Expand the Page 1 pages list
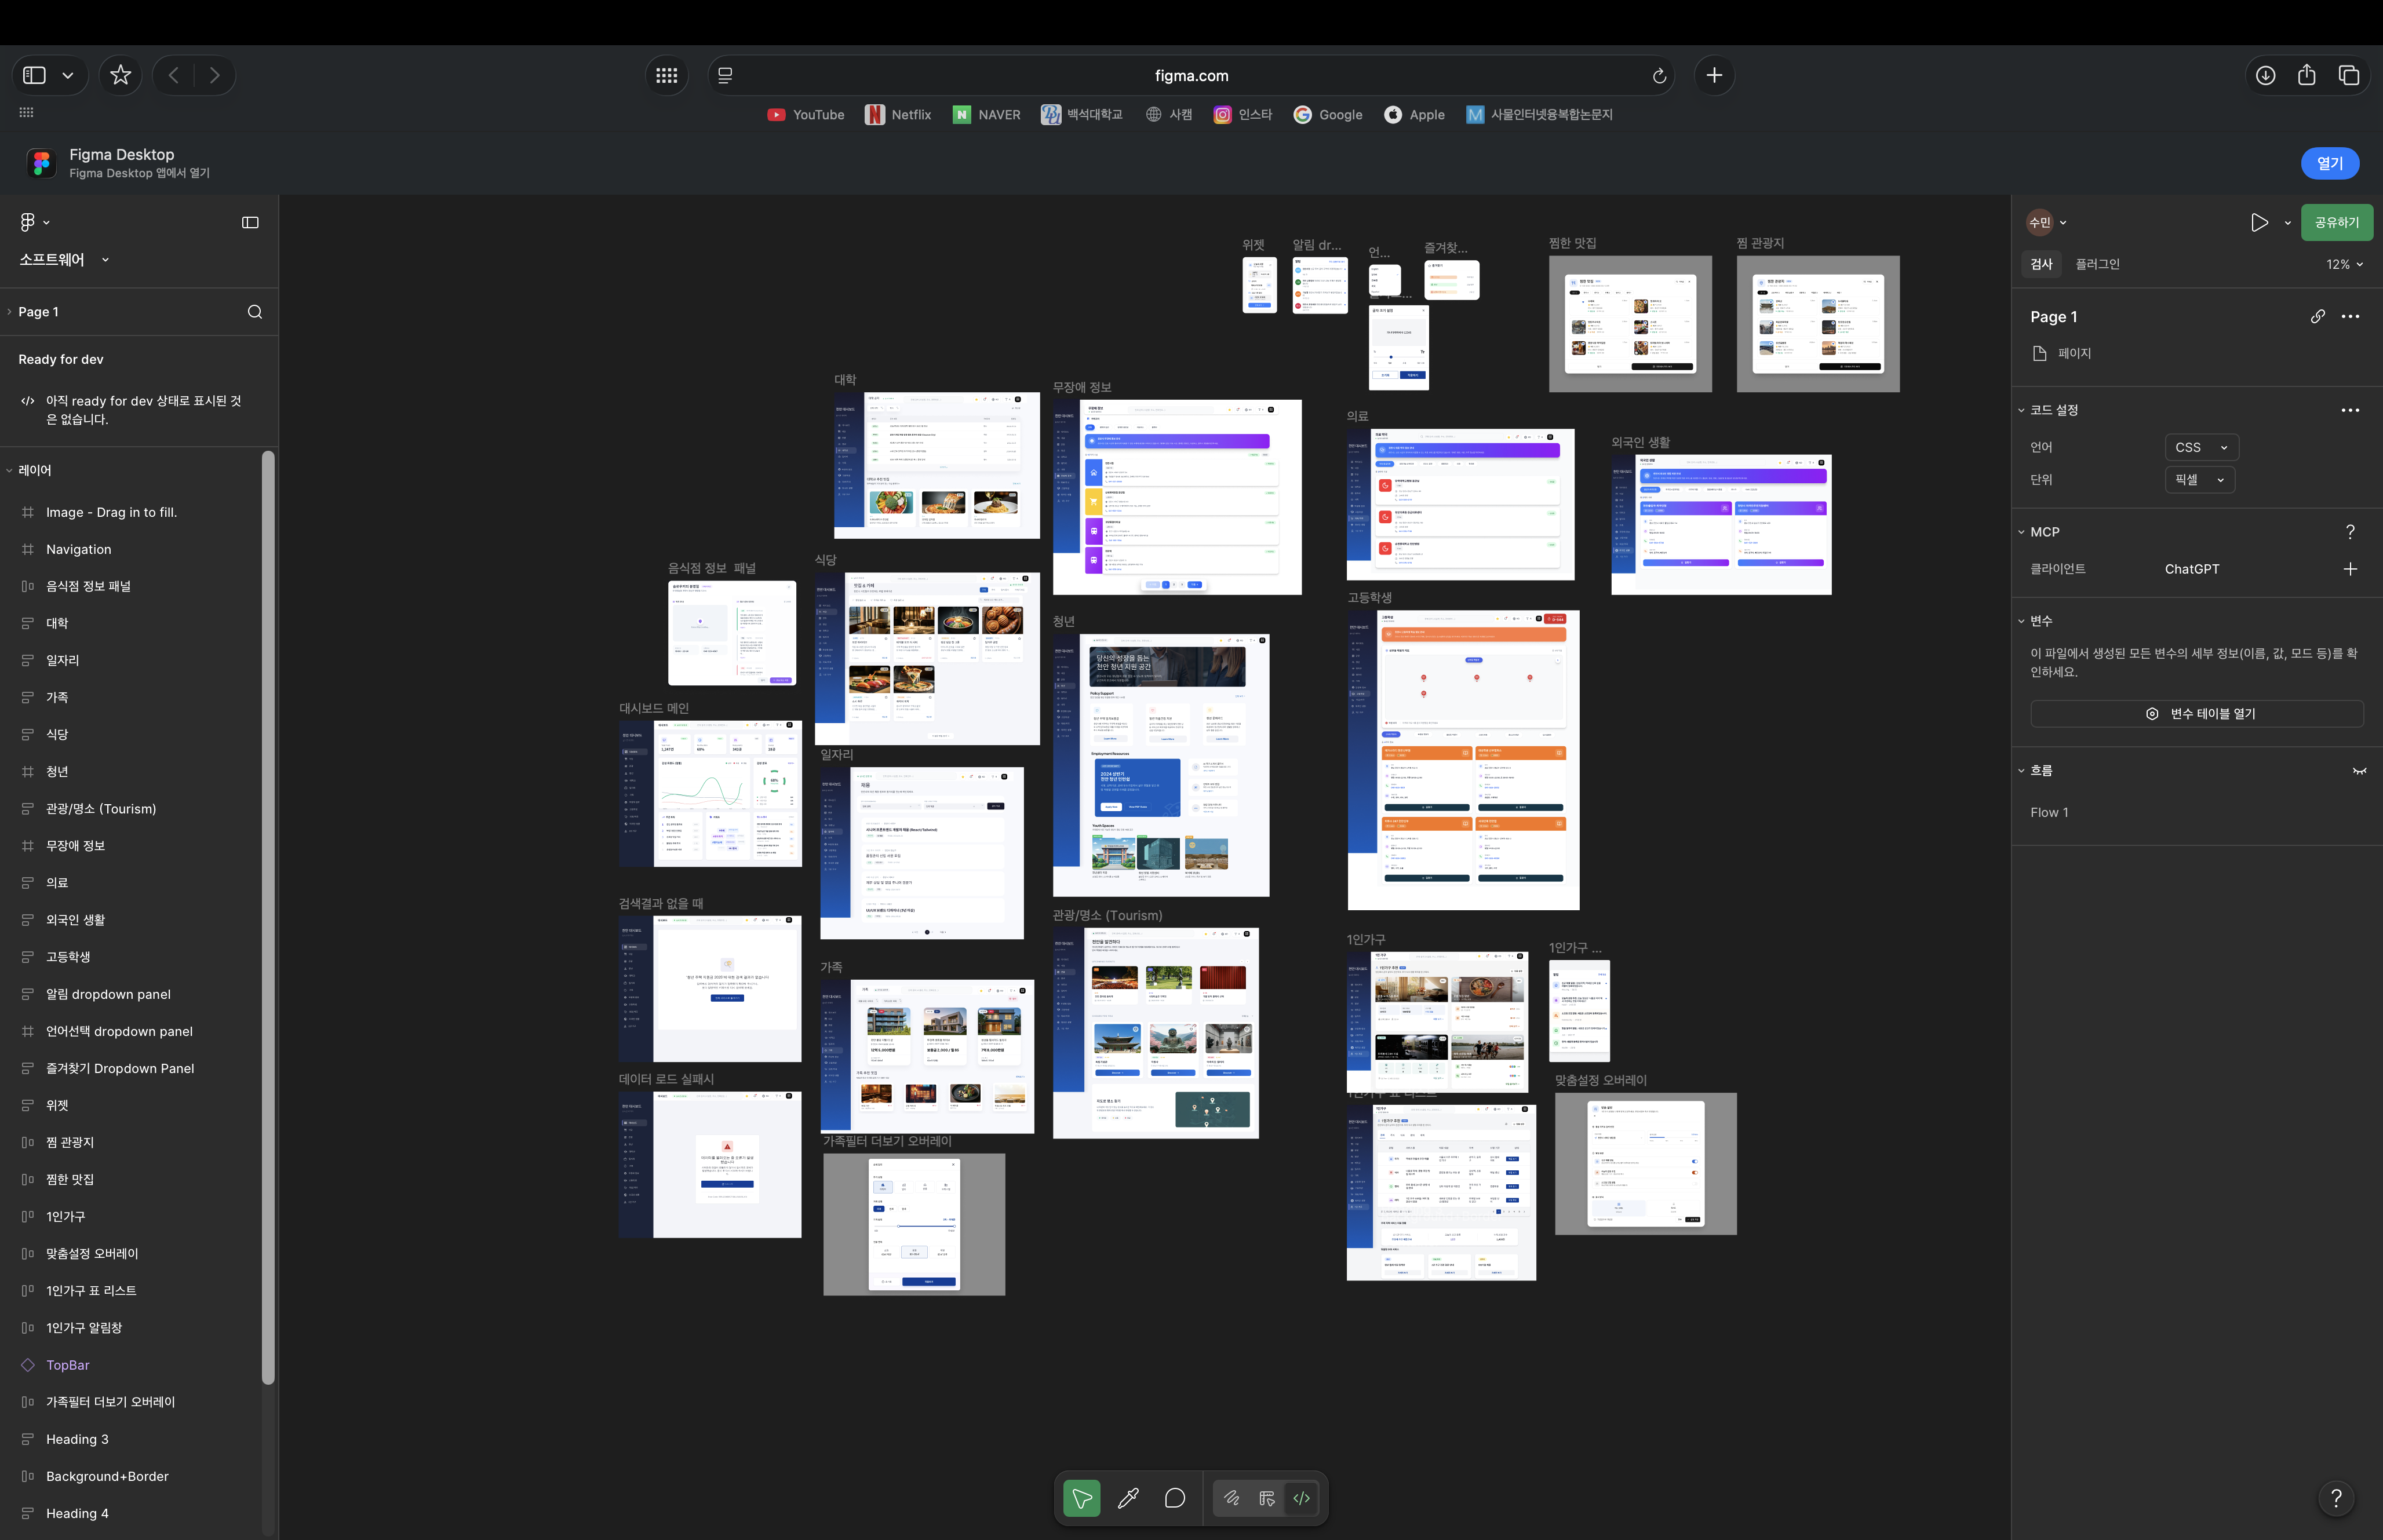 [9, 312]
